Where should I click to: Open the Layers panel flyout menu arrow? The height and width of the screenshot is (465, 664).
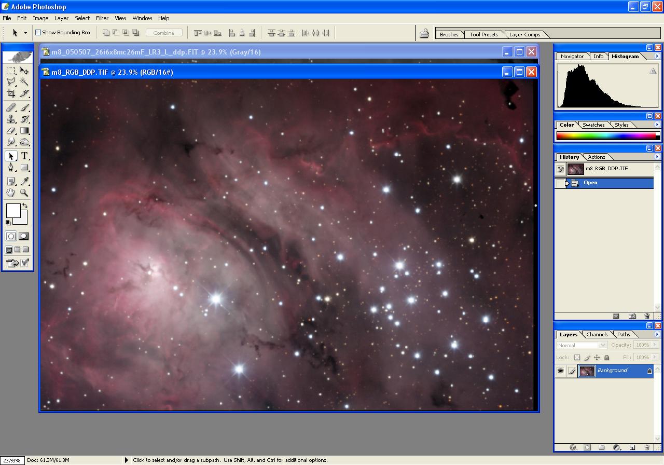tap(657, 335)
